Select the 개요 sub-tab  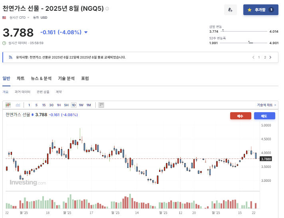click(6, 92)
